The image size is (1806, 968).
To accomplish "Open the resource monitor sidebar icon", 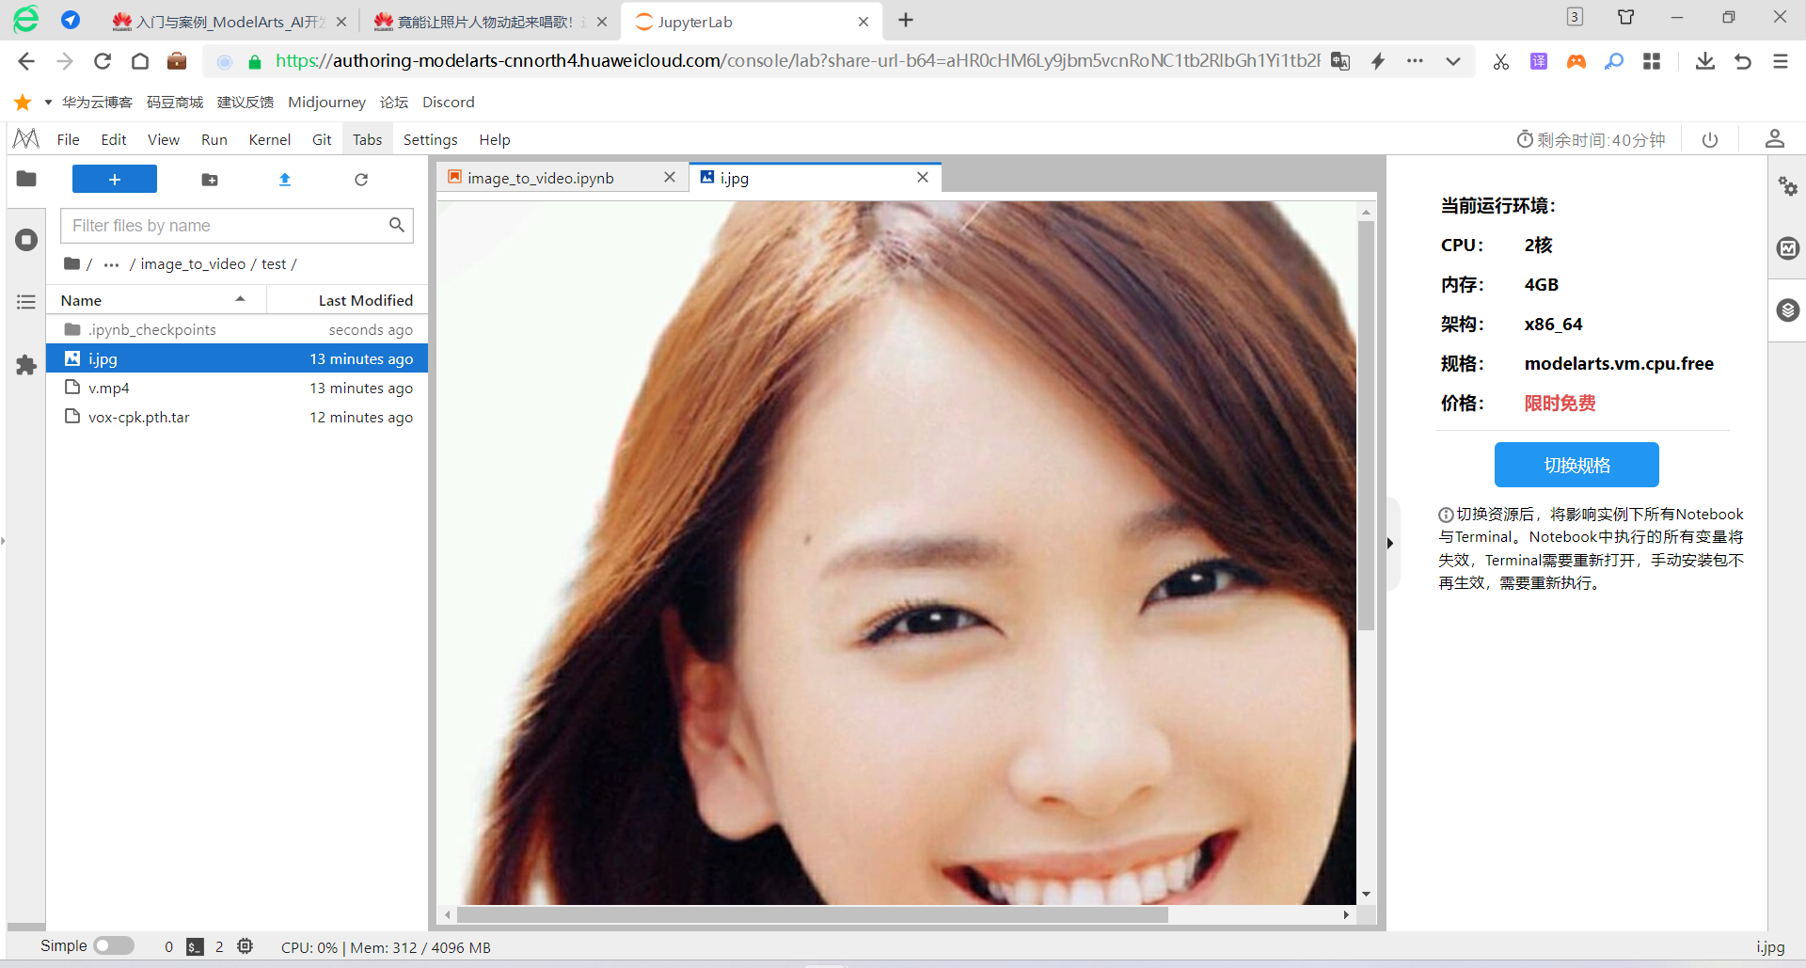I will (x=1788, y=248).
